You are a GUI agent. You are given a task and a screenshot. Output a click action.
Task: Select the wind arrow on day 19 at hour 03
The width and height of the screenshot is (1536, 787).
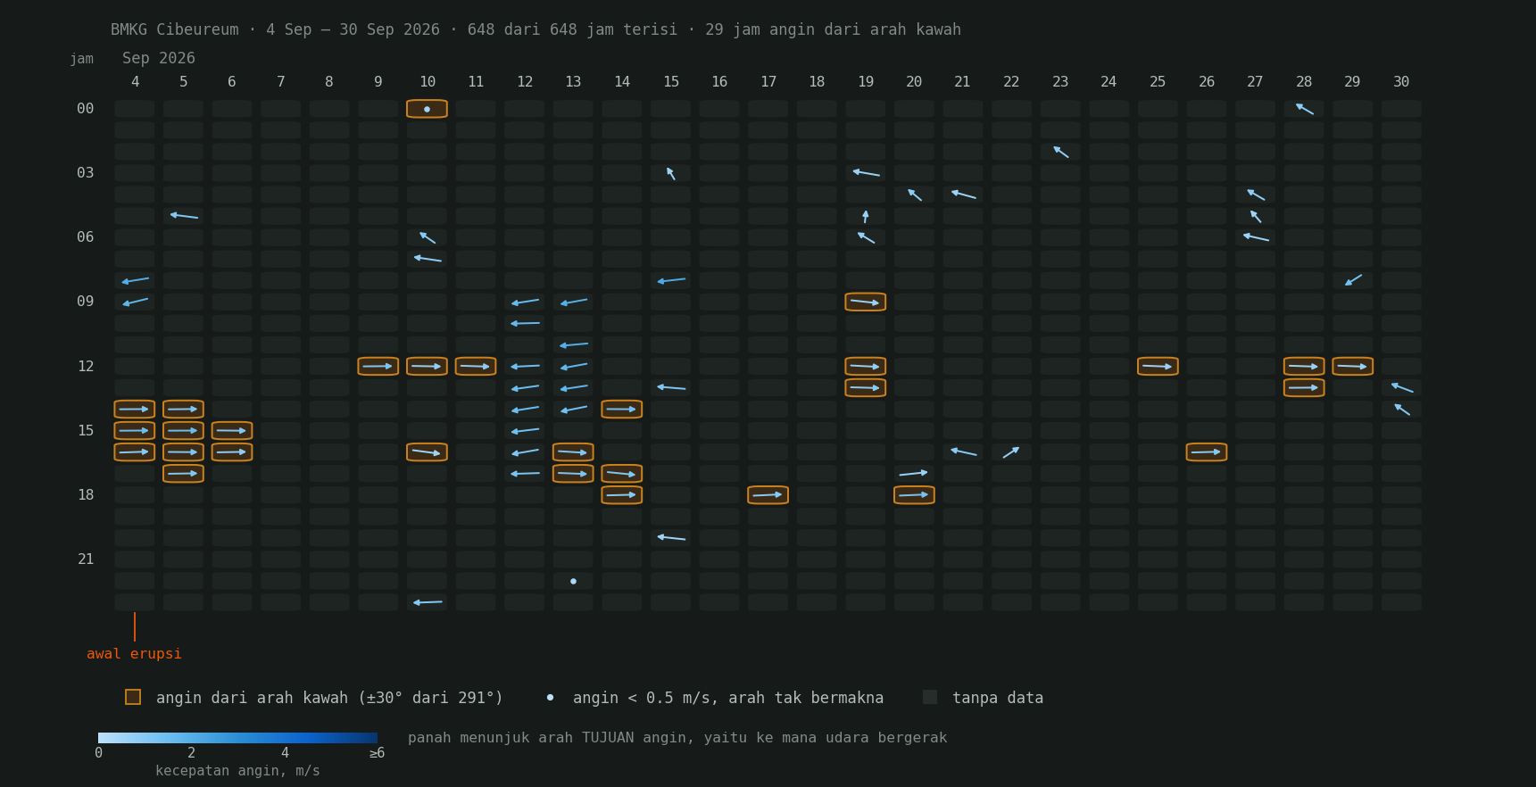click(866, 173)
